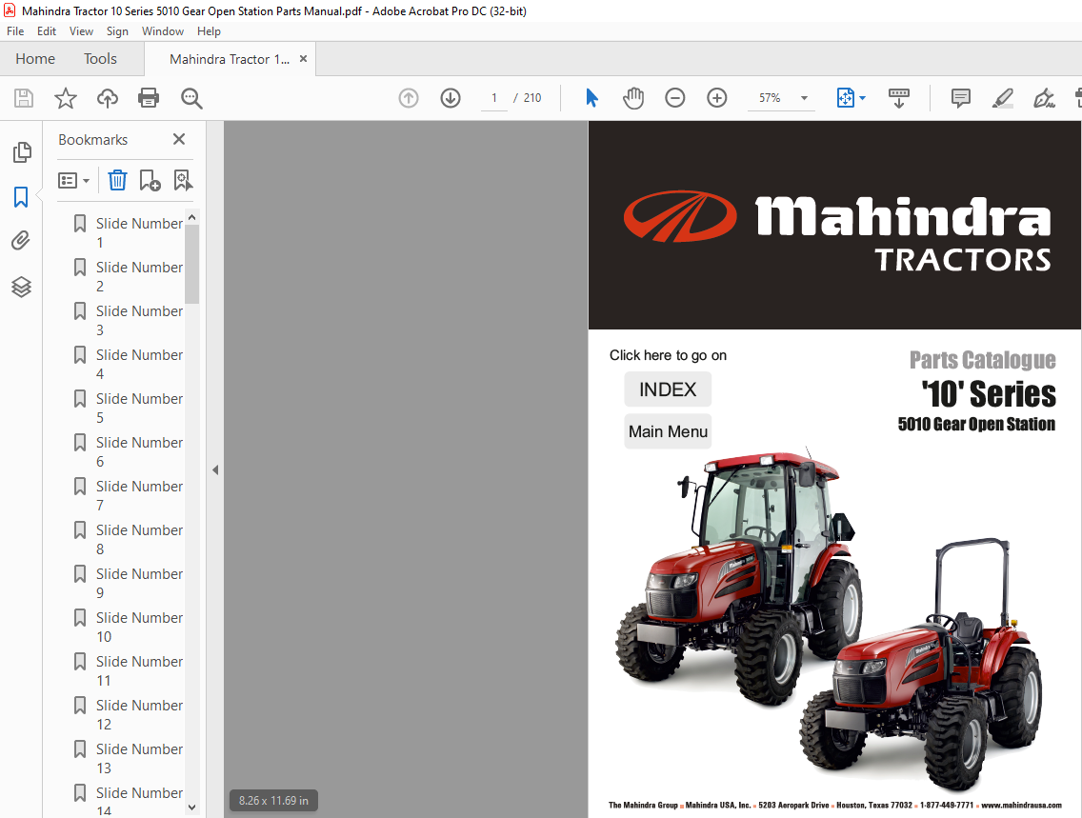Image resolution: width=1082 pixels, height=818 pixels.
Task: Click page size 8.26 x 11.69 in label
Action: (x=273, y=801)
